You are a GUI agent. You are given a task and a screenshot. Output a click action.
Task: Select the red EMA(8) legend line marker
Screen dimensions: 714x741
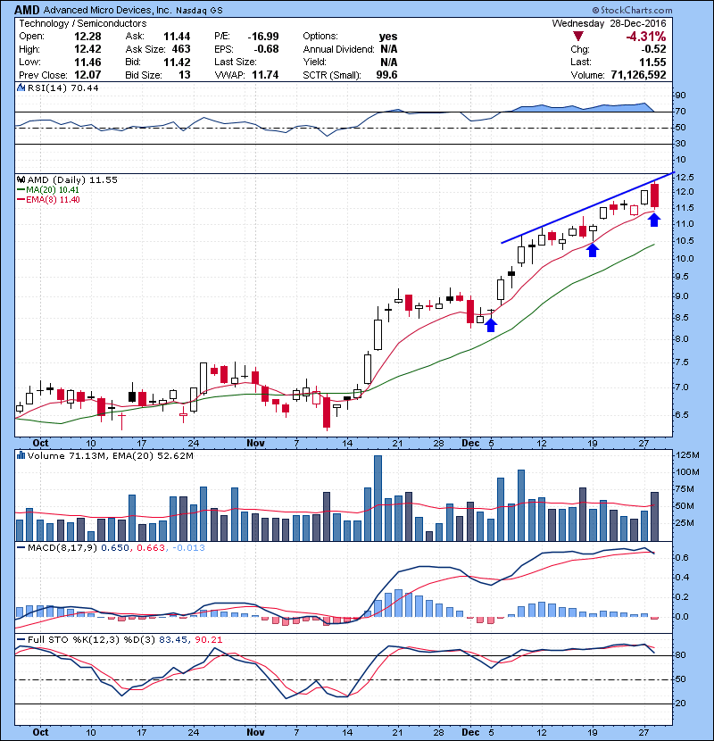click(x=21, y=199)
